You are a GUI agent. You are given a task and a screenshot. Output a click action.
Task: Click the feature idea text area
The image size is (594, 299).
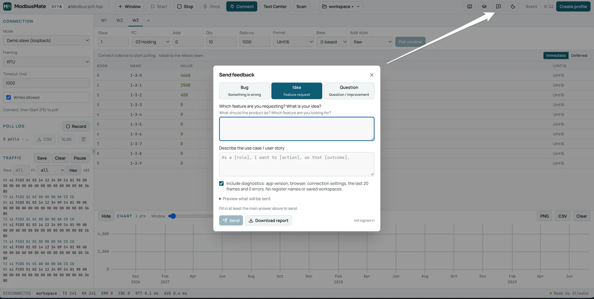[297, 129]
